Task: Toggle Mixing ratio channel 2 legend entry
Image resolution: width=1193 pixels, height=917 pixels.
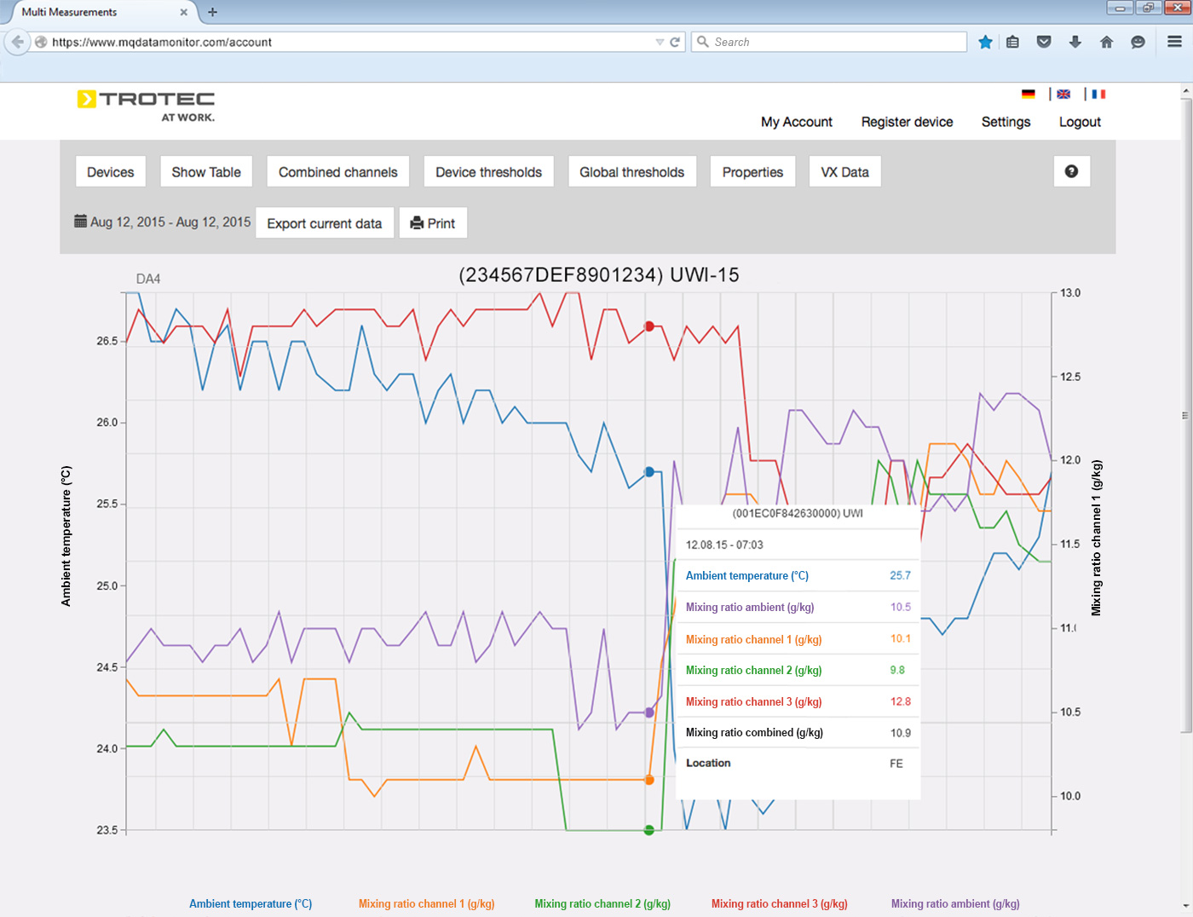Action: [602, 903]
